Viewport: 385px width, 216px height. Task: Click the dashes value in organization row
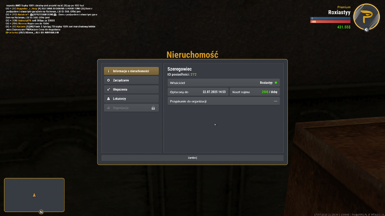[276, 101]
